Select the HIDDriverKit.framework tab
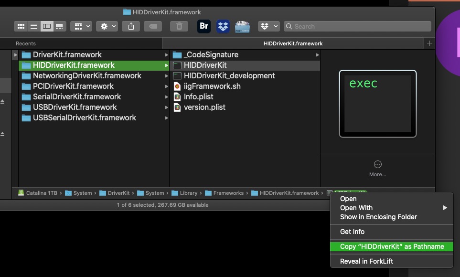Screen dimensions: 460x277 point(293,43)
